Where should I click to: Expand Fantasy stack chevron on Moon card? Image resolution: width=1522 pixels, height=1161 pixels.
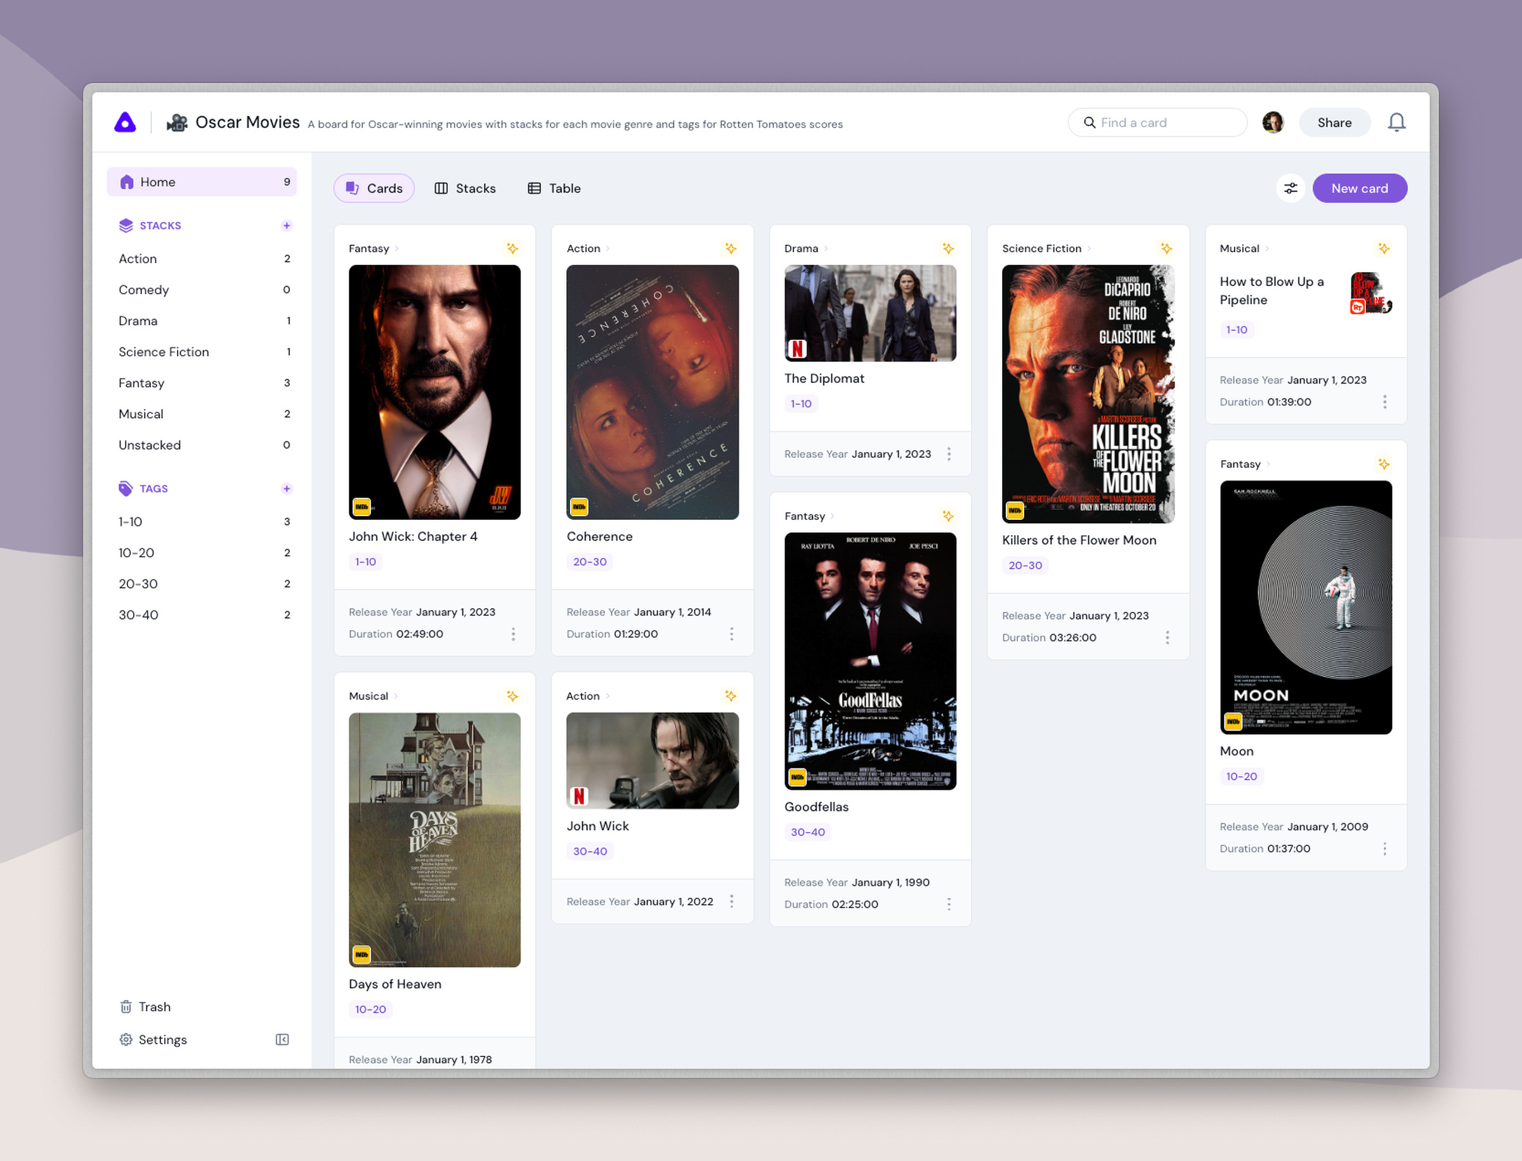tap(1268, 464)
